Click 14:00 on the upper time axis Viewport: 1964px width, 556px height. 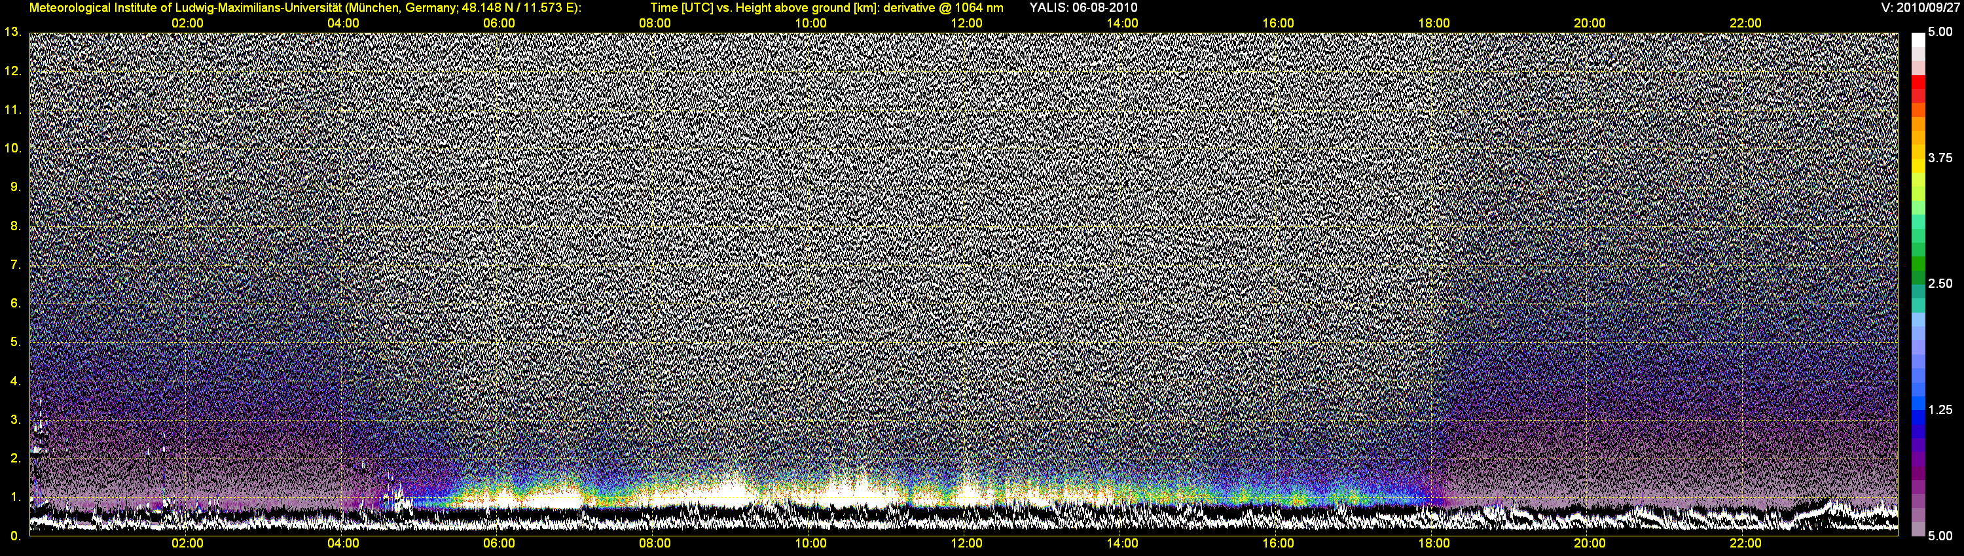[x=1123, y=23]
